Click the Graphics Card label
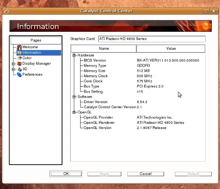Viewport: 220px width, 189px height. [x=83, y=39]
